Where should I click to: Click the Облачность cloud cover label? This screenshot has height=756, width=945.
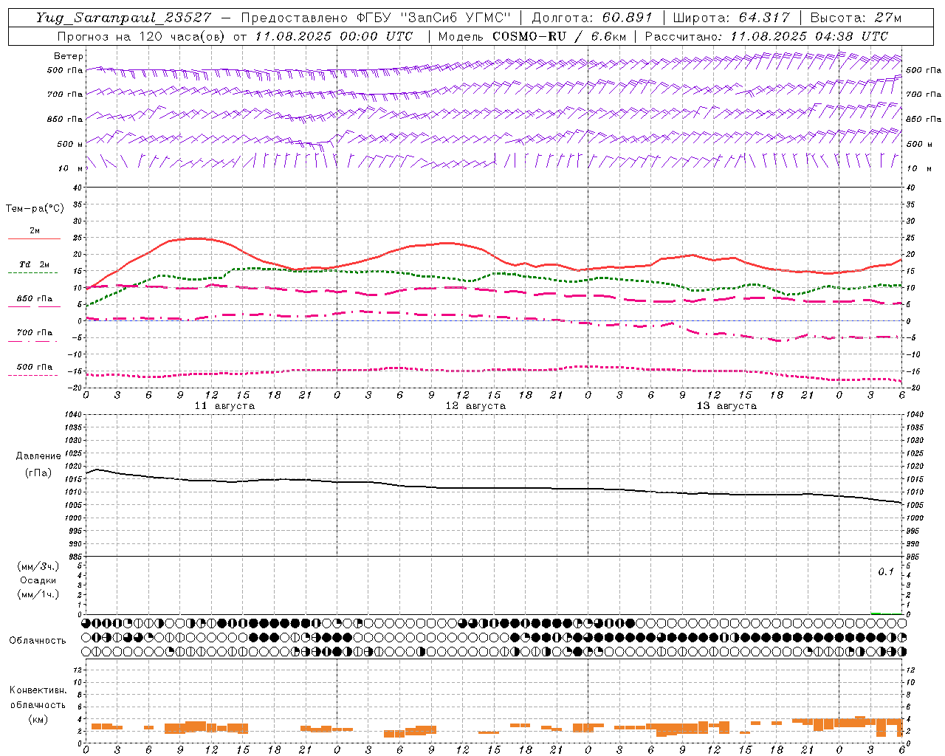click(x=38, y=640)
